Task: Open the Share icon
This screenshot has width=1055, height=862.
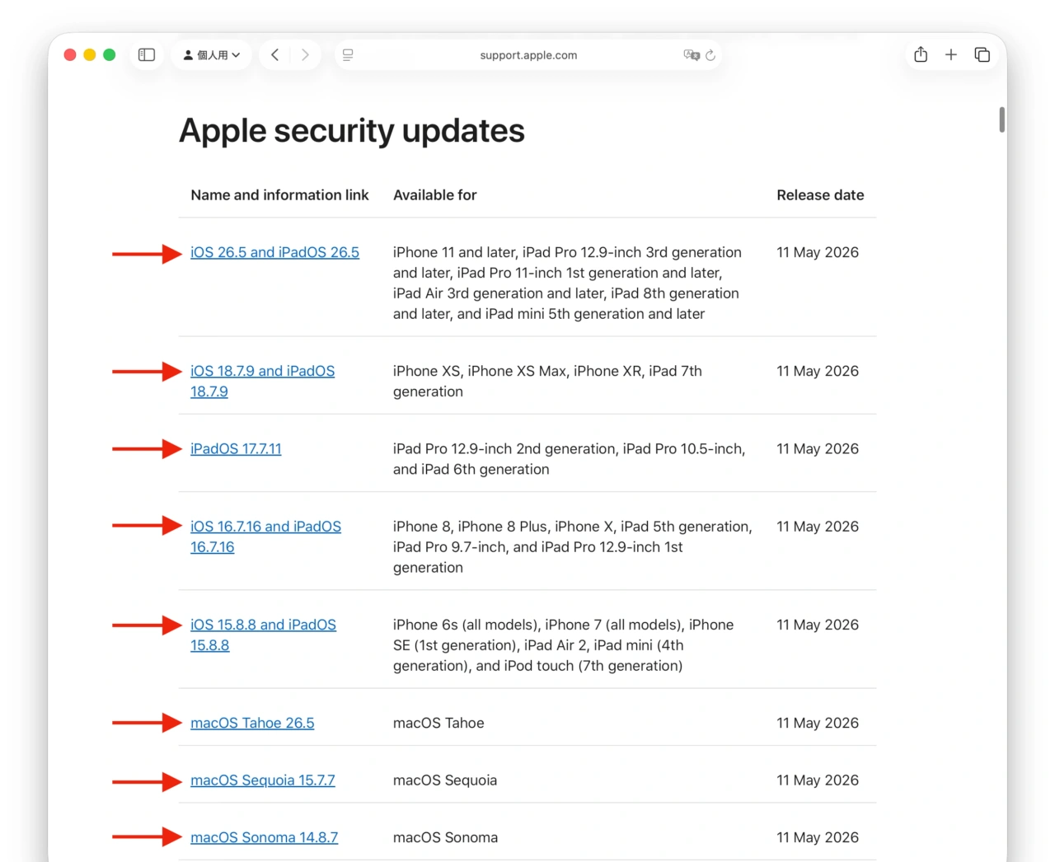Action: pyautogui.click(x=921, y=54)
